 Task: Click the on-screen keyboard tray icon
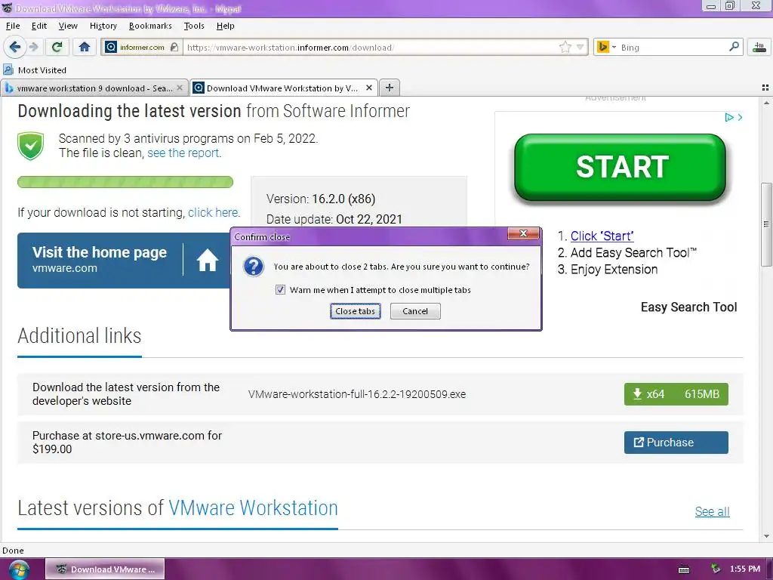pos(684,569)
